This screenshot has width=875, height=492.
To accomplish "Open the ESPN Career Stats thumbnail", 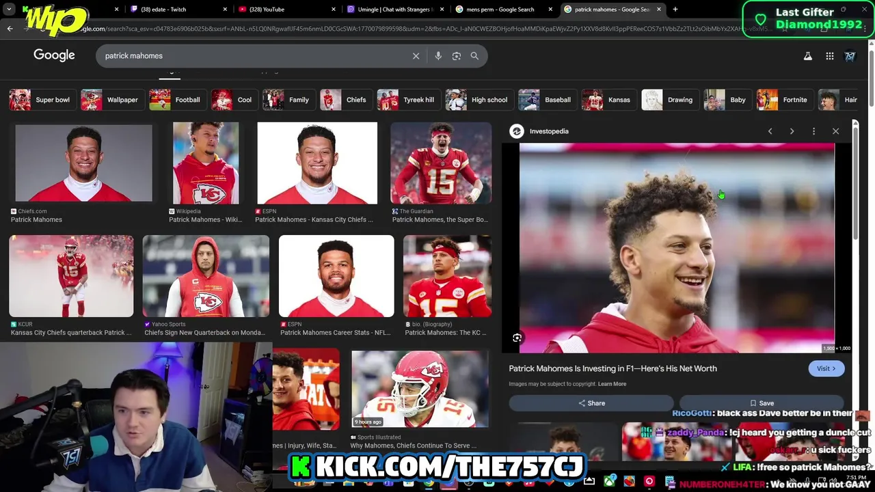I will (336, 276).
